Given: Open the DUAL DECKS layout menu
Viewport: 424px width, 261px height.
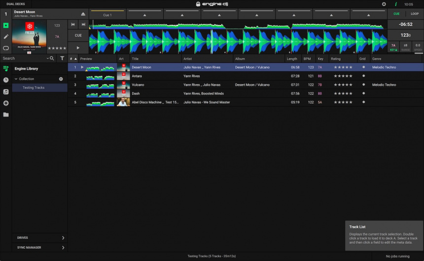Looking at the screenshot, I should coord(16,4).
